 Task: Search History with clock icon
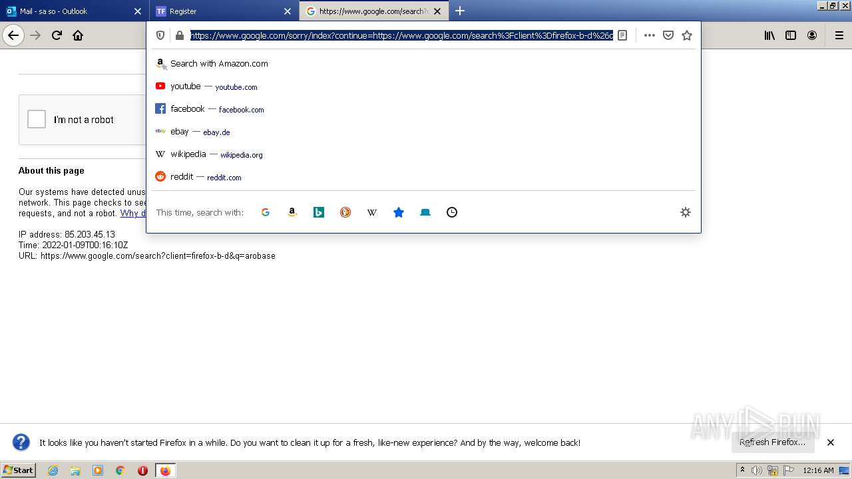click(x=452, y=212)
